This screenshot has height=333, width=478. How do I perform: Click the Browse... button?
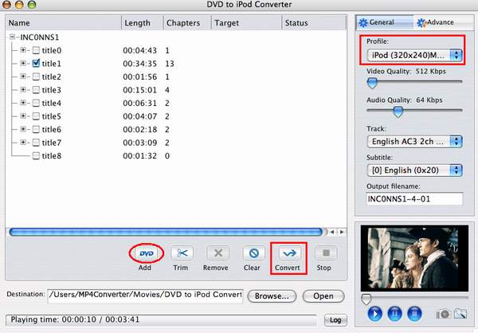[x=272, y=296]
